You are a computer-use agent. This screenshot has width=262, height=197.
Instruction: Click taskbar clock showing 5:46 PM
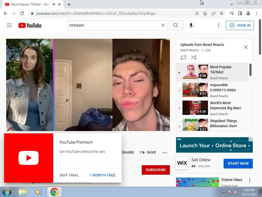click(249, 192)
